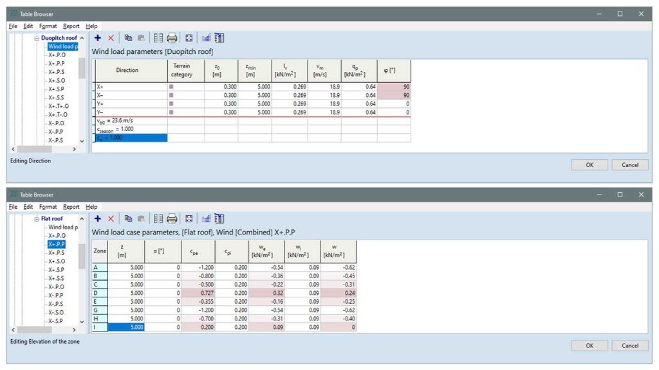
Task: Click the red X delete icon in Flat roof window
Action: point(111,219)
